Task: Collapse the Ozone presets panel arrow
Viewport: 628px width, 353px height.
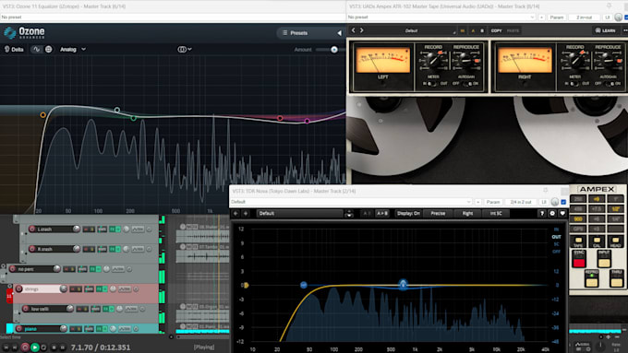Action: pos(339,33)
